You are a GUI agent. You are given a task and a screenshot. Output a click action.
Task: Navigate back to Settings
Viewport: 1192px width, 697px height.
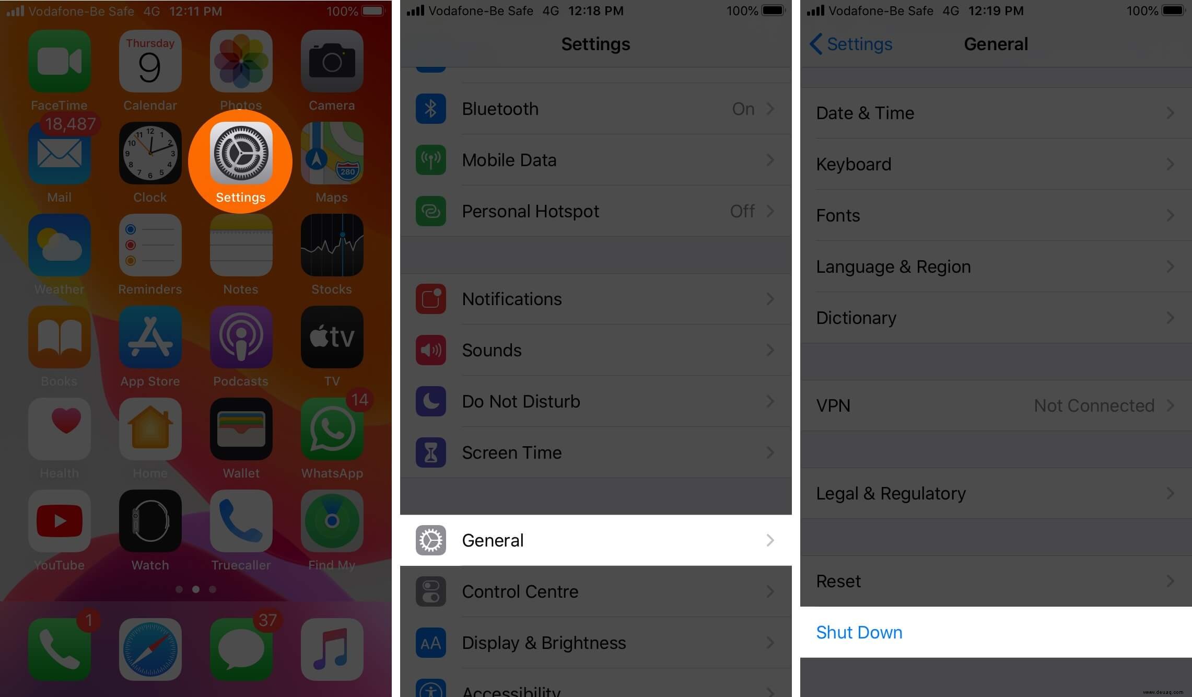coord(850,44)
